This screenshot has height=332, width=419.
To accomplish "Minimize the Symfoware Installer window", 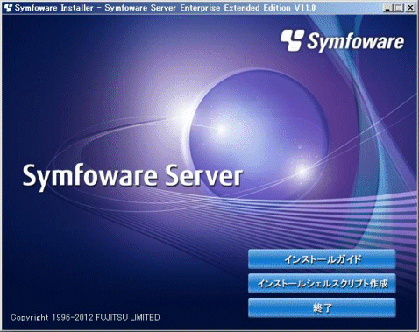I will 387,8.
